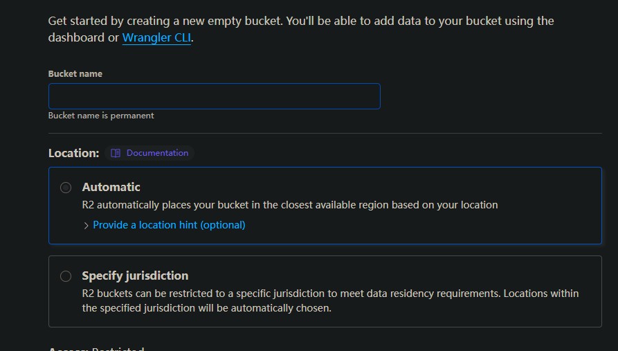The image size is (618, 351).
Task: Select the Automatic location radio button
Action: [x=66, y=188]
